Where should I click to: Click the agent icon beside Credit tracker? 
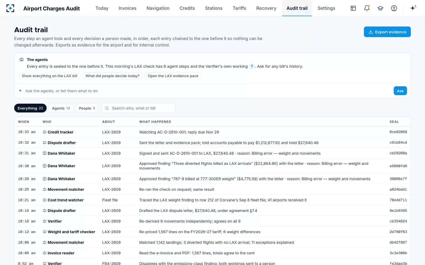(x=45, y=132)
